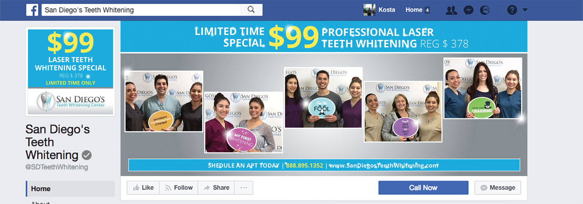Open Friend Requests icon
583x204 pixels.
451,10
